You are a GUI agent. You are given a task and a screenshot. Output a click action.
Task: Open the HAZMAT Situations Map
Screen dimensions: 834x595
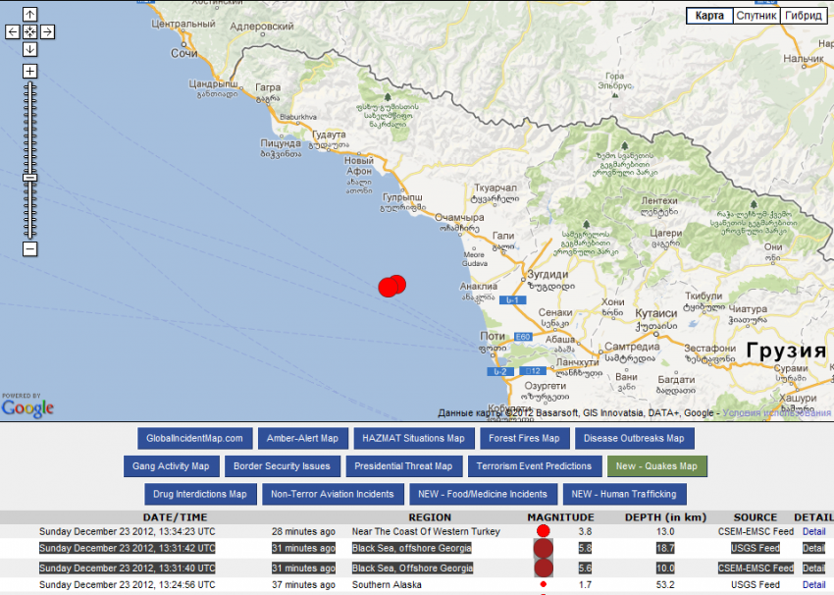(x=413, y=438)
